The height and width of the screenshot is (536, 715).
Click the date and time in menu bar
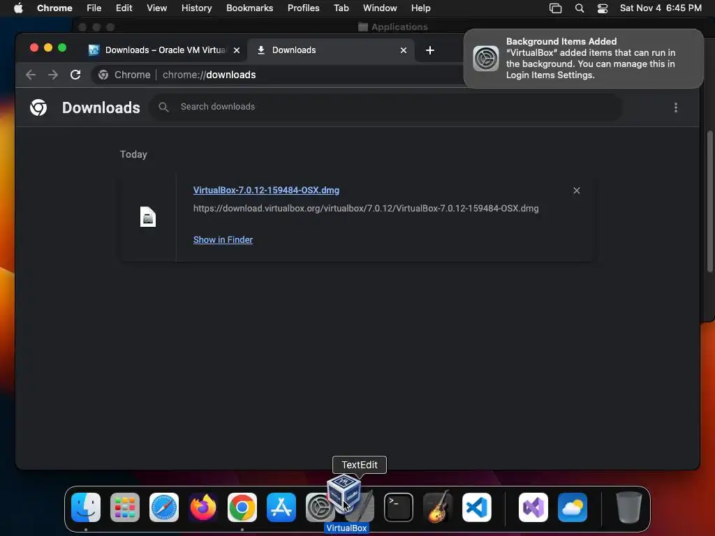pos(661,8)
